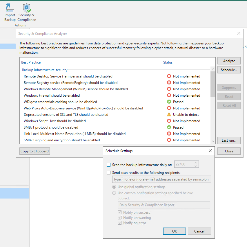Select 'Windows Script Host should be disabled' row

pos(115,121)
